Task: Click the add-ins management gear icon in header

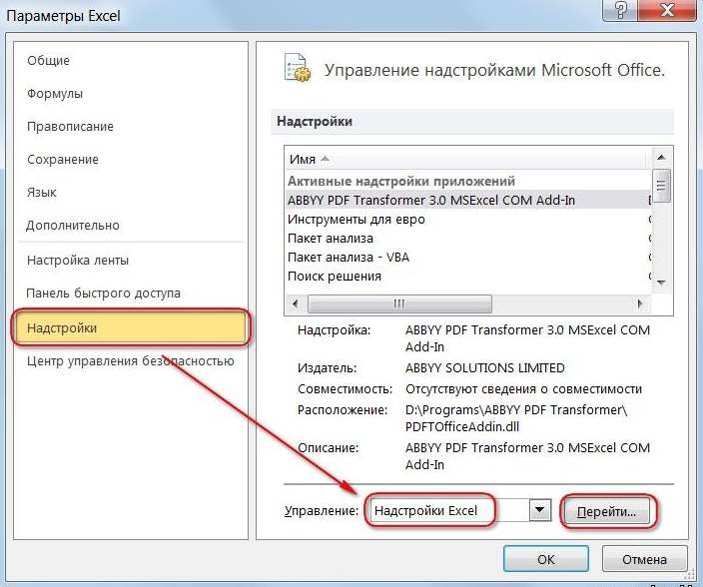Action: pos(297,69)
